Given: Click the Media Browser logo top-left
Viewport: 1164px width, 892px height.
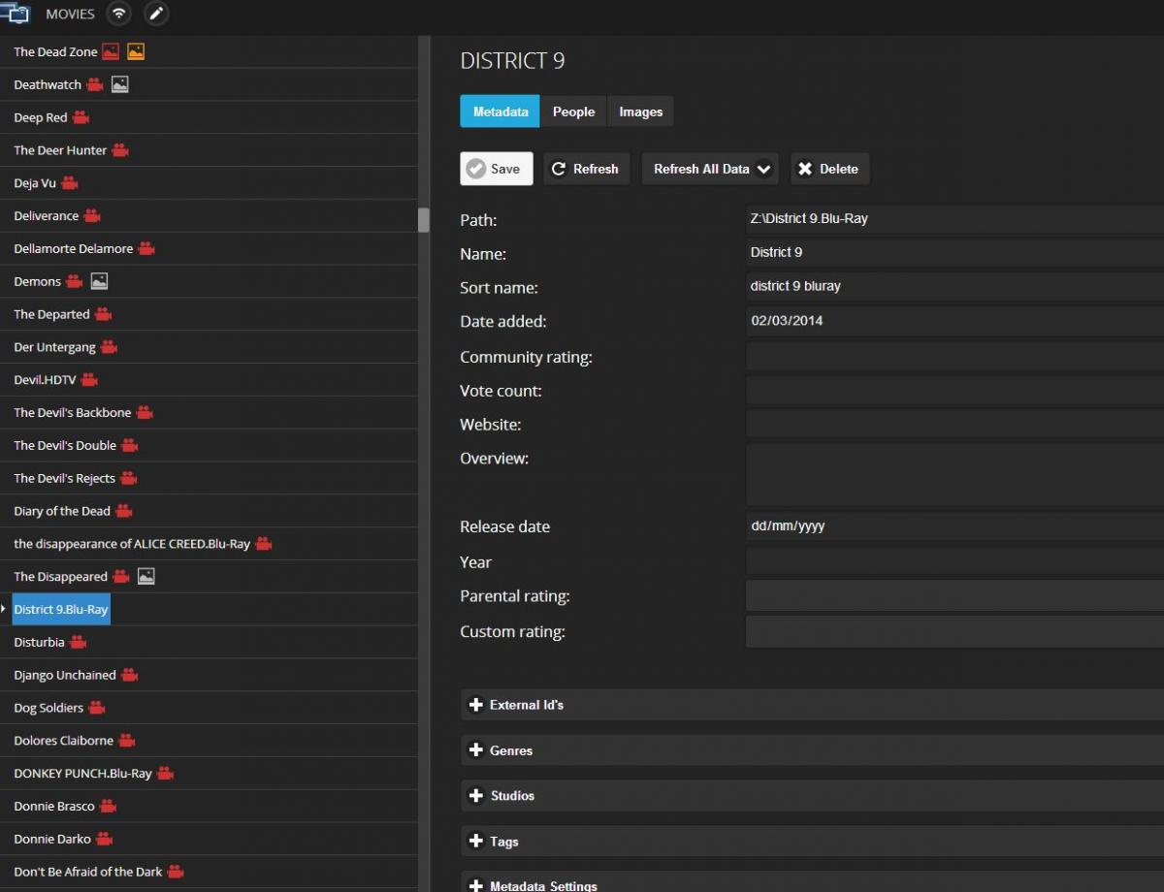Looking at the screenshot, I should (x=16, y=14).
